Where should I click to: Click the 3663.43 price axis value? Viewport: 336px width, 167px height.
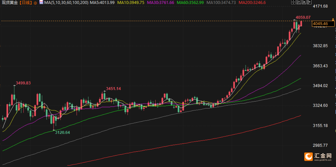[320, 66]
